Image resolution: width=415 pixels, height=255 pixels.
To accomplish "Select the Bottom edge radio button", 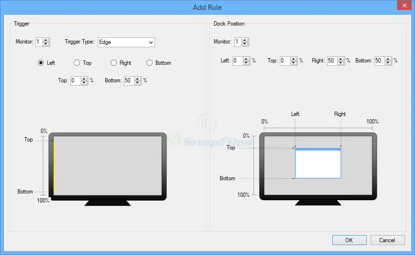I will pos(149,63).
